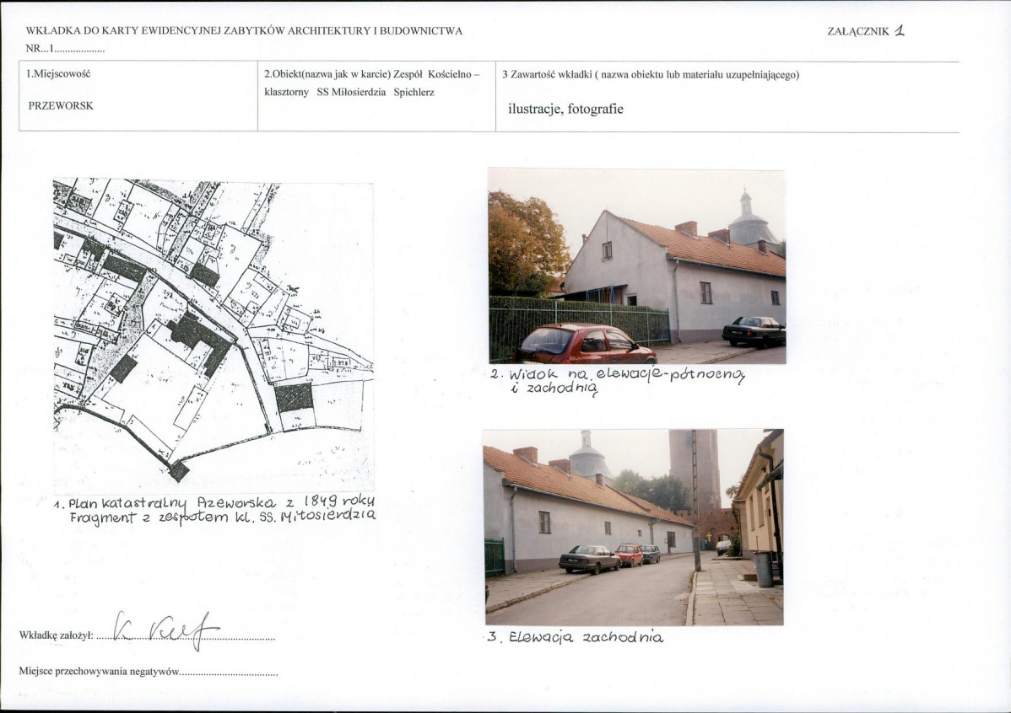Click "2.Obiekt(nazwa jak w karcie) Zespół Kościelno –" line
Screen dimensions: 1011x713
[x=372, y=74]
